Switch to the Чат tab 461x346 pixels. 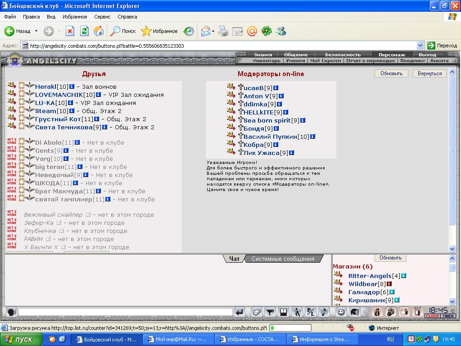click(x=234, y=259)
